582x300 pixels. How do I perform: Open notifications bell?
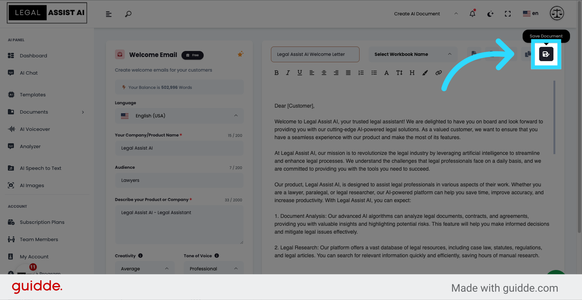click(x=473, y=13)
